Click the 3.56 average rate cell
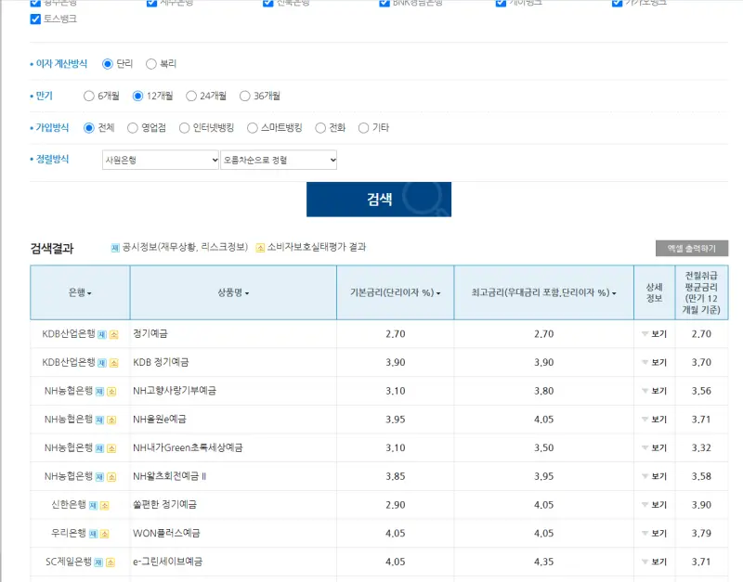 point(701,391)
